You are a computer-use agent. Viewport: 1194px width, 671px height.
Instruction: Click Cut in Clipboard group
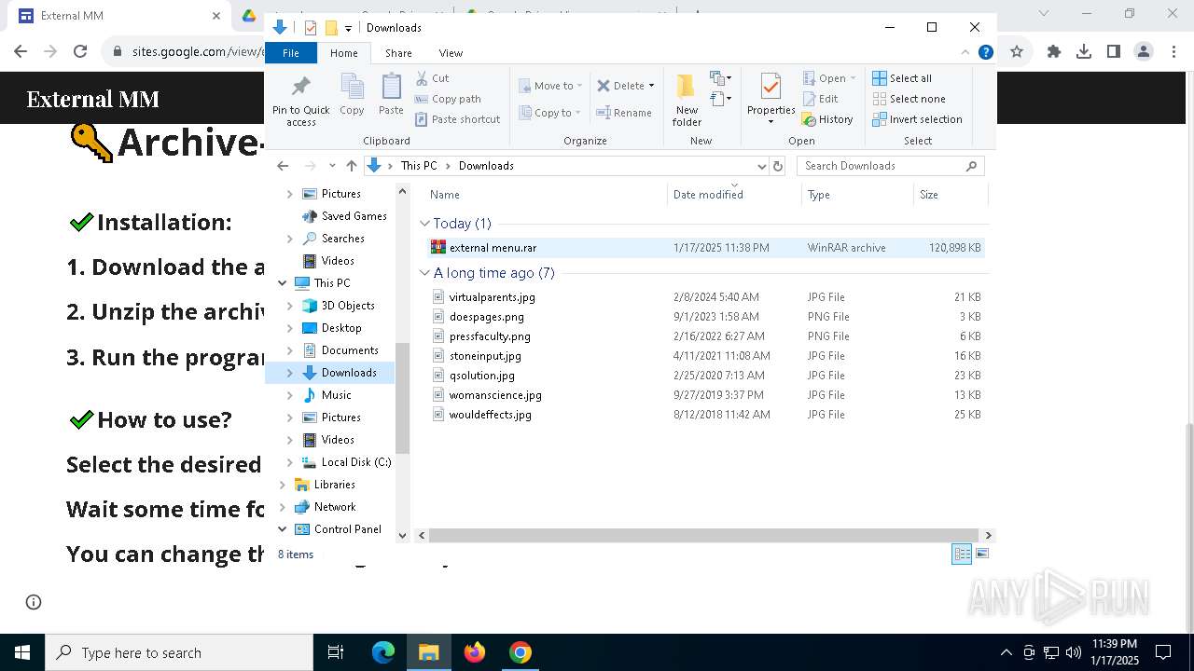coord(432,78)
